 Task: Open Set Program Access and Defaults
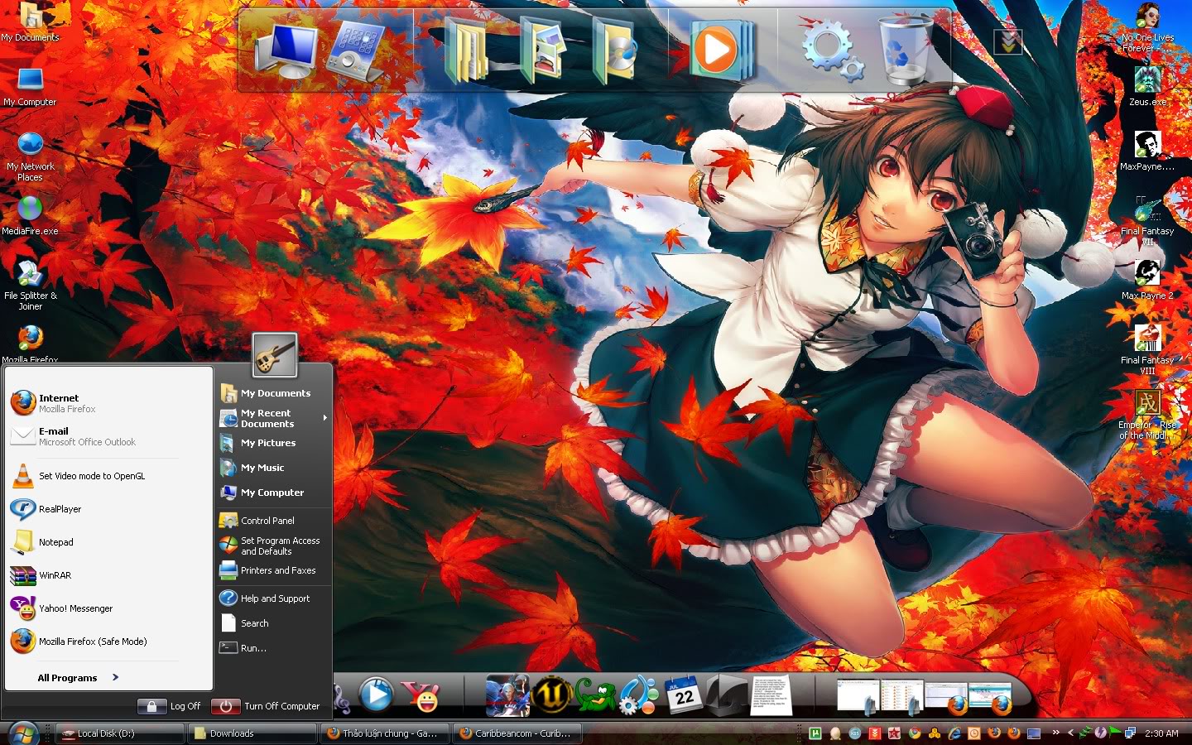coord(274,546)
